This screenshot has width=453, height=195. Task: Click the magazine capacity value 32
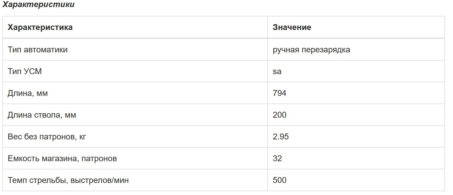click(277, 158)
